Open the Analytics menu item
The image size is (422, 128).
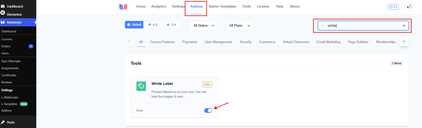[x=159, y=7]
